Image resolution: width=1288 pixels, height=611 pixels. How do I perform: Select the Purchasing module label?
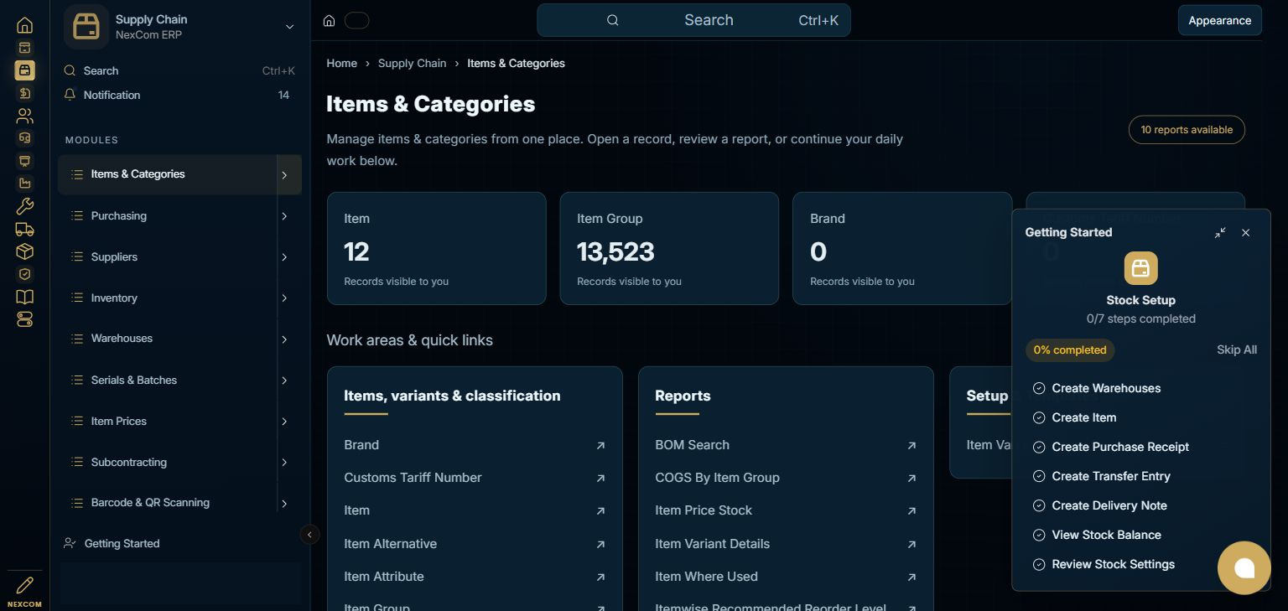point(118,215)
